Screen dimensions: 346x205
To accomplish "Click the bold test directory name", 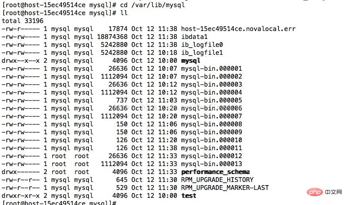I will point(188,196).
